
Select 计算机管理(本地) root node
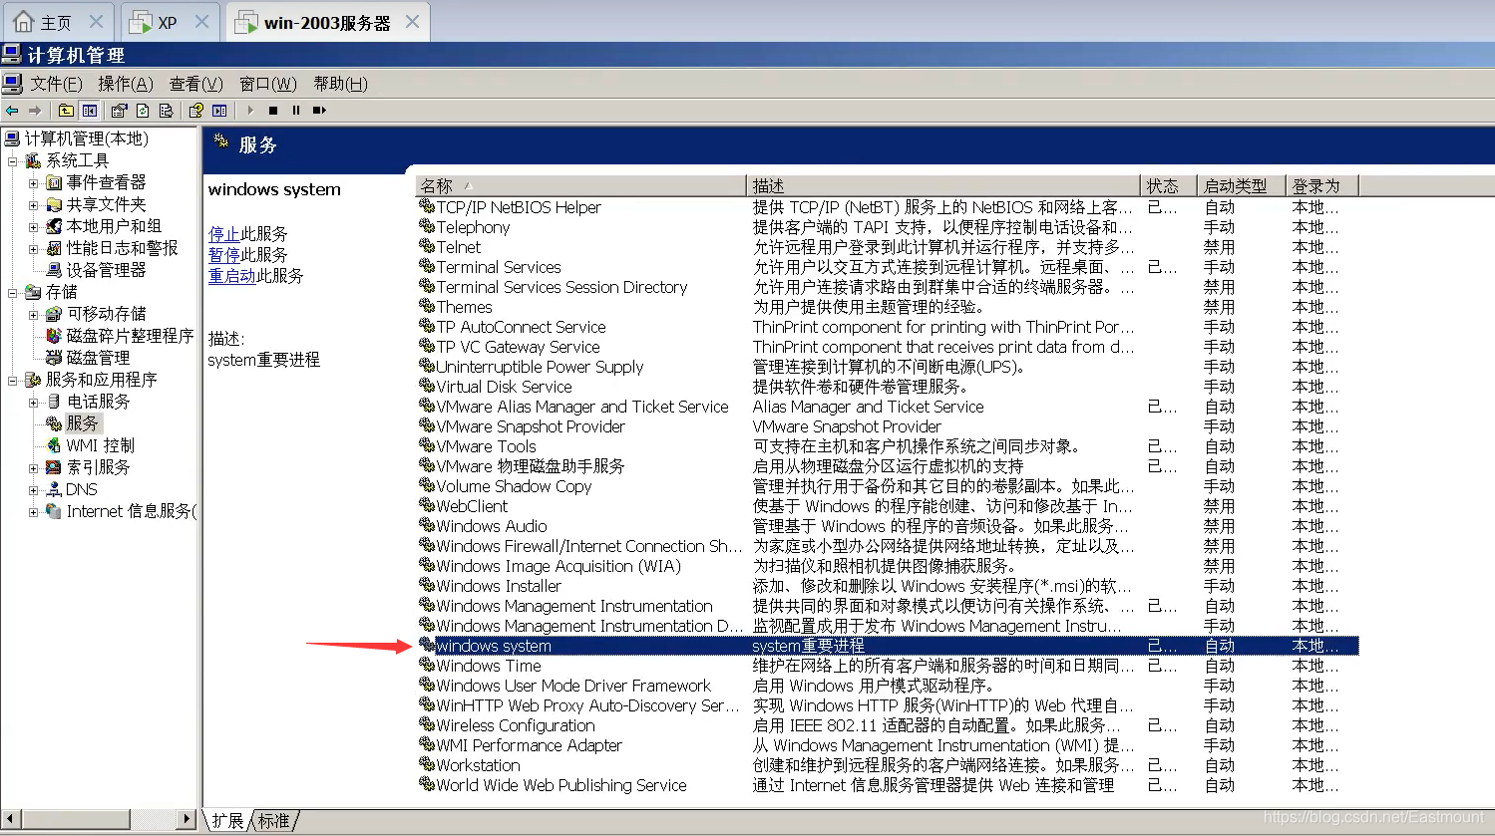[x=87, y=139]
